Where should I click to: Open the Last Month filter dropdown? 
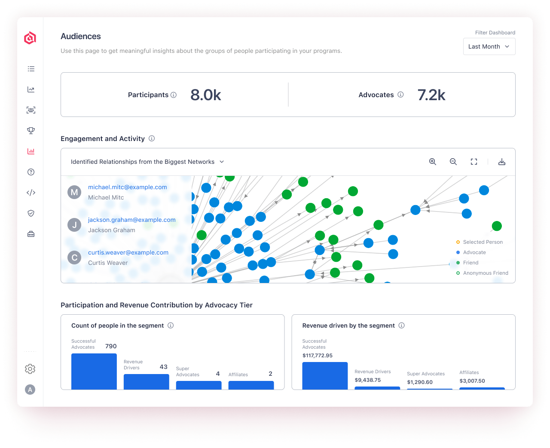pyautogui.click(x=489, y=46)
